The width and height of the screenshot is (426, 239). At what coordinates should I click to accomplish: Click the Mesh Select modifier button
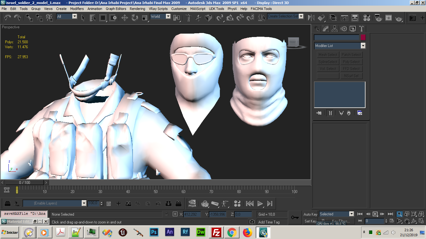pyautogui.click(x=328, y=55)
